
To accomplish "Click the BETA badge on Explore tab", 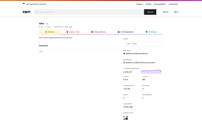I will 78,32.
